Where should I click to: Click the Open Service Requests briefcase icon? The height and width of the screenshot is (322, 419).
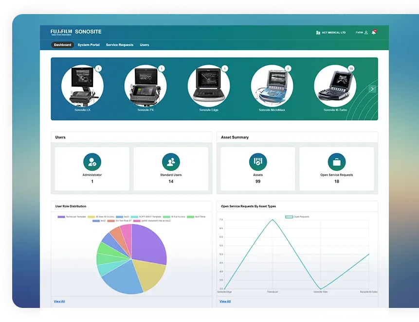[x=337, y=162]
